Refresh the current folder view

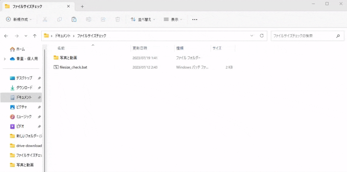click(262, 36)
